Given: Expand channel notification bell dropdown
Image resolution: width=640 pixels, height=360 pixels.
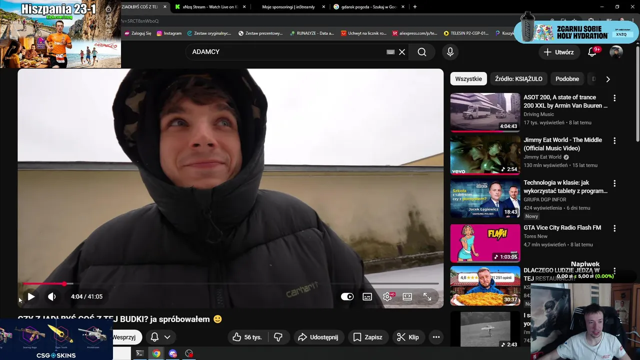Looking at the screenshot, I should 160,337.
